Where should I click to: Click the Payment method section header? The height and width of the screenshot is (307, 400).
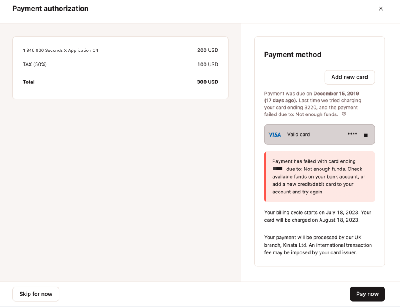pos(293,55)
